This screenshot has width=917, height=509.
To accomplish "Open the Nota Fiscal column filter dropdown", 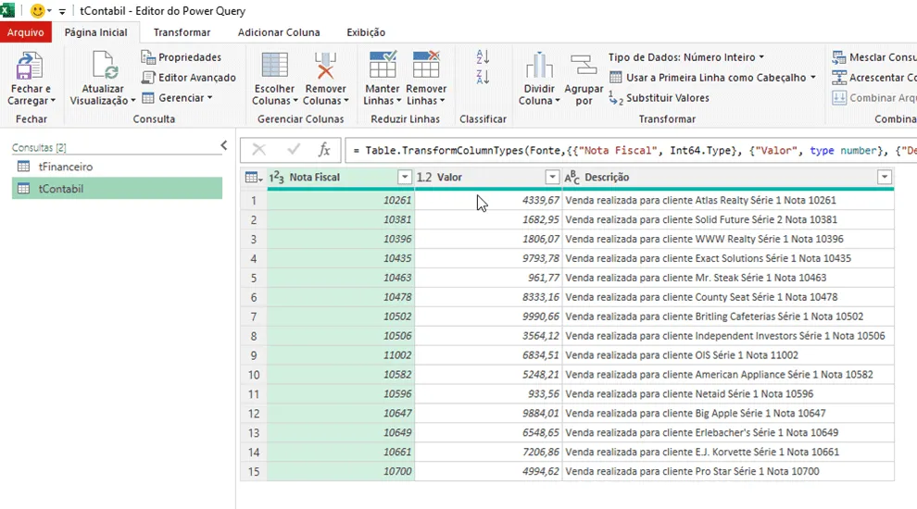I will (404, 177).
